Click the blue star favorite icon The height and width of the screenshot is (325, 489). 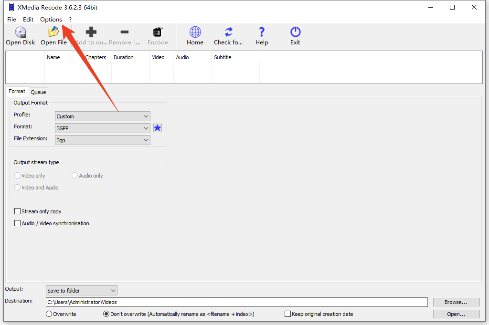pos(158,128)
